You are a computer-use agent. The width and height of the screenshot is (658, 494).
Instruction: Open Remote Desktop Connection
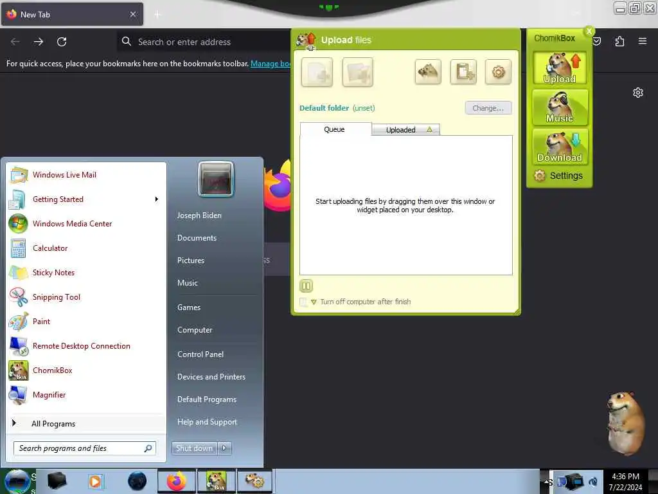86,345
